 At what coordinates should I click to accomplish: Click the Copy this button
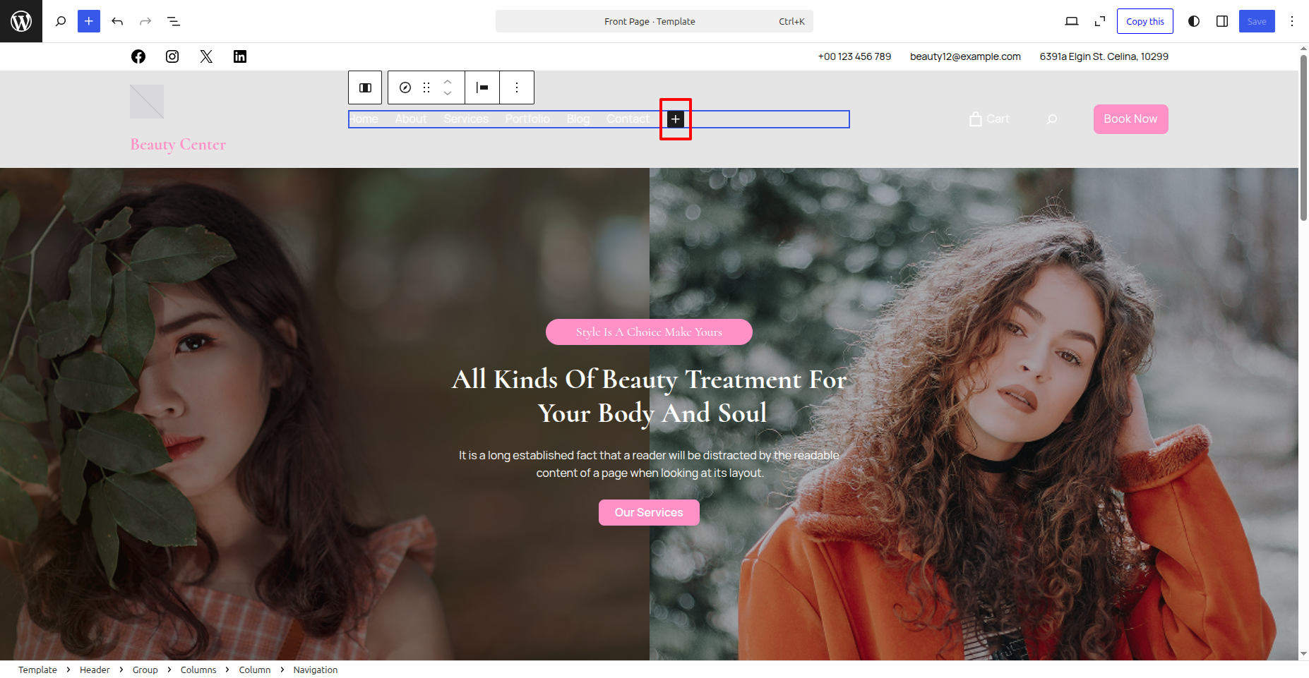coord(1144,21)
